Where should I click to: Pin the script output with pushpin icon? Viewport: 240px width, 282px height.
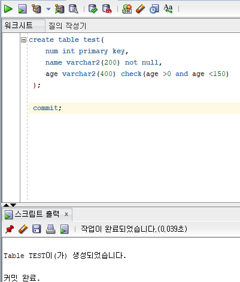[10, 229]
